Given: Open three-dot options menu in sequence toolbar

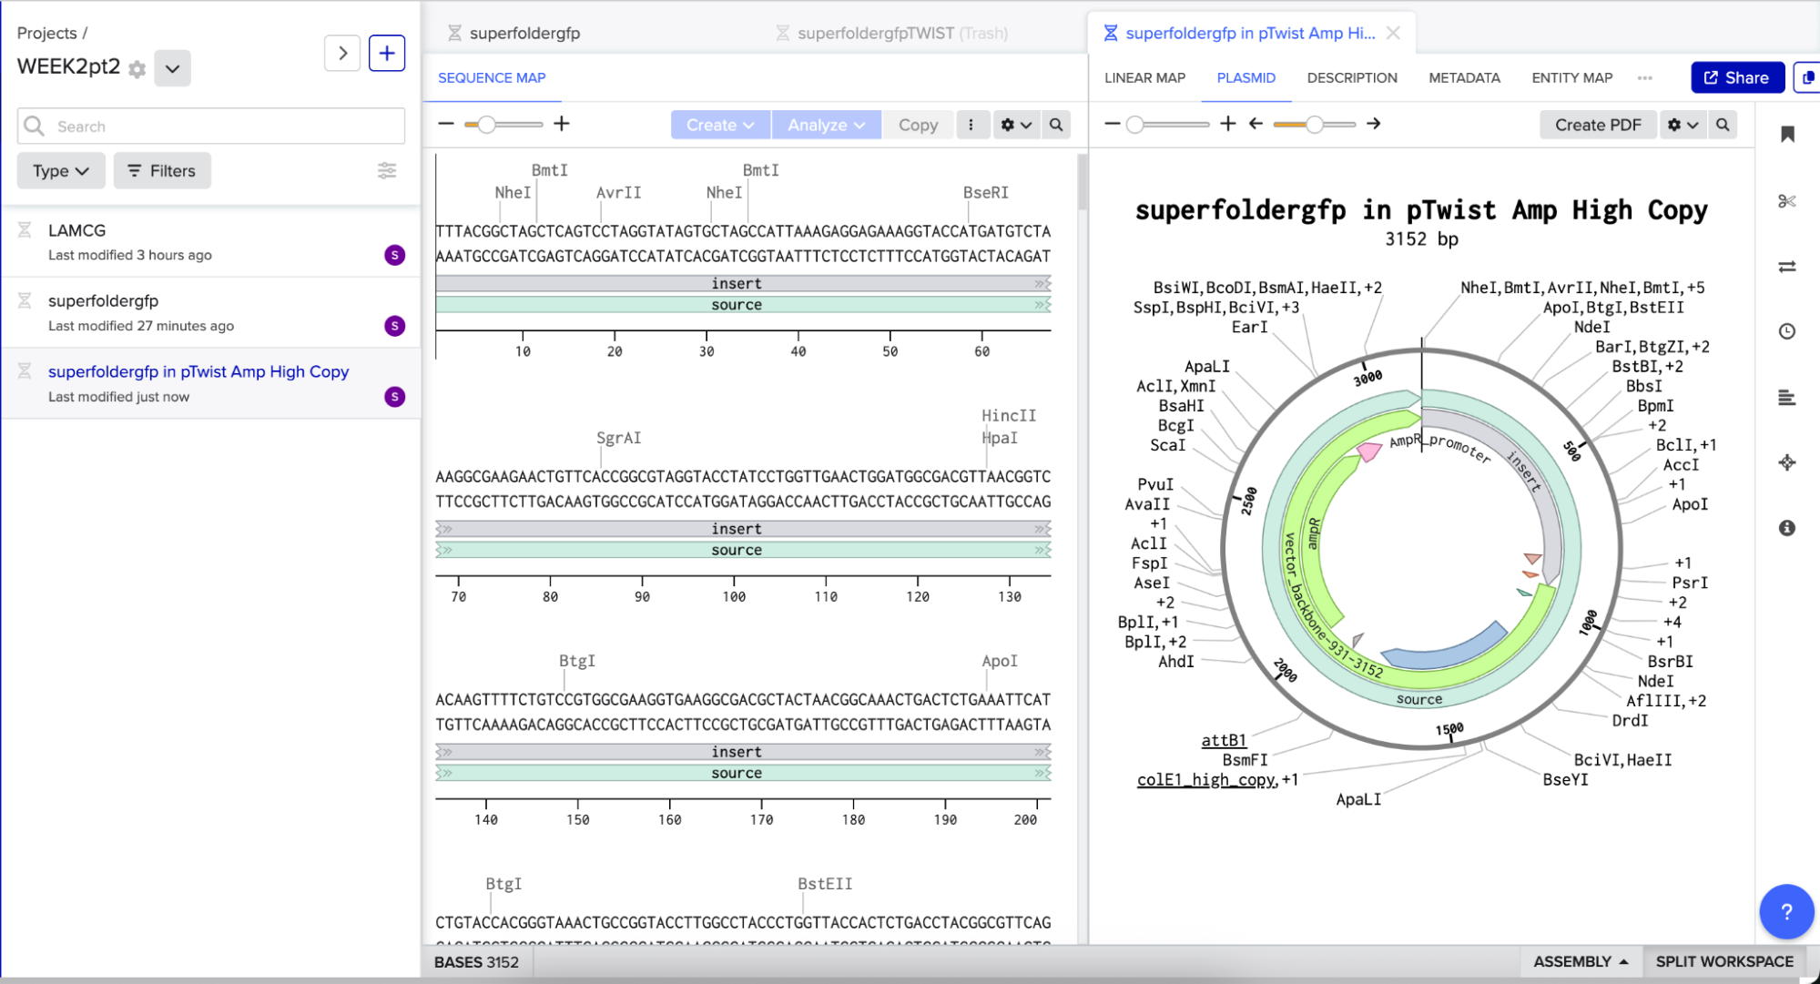Looking at the screenshot, I should click(x=971, y=125).
